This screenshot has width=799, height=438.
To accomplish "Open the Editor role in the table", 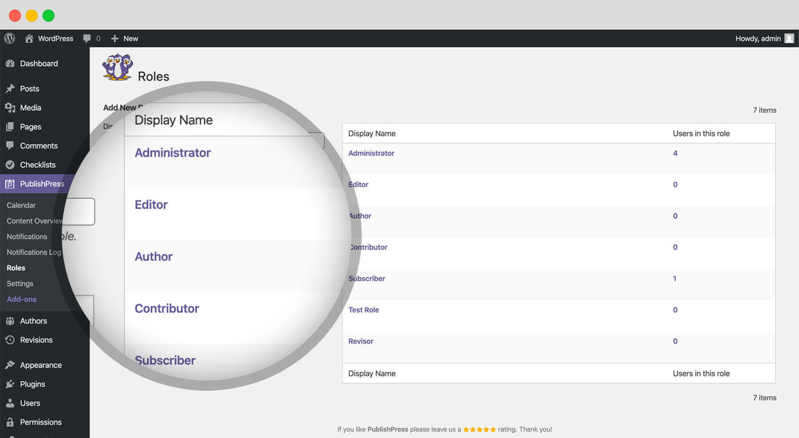I will tap(358, 185).
